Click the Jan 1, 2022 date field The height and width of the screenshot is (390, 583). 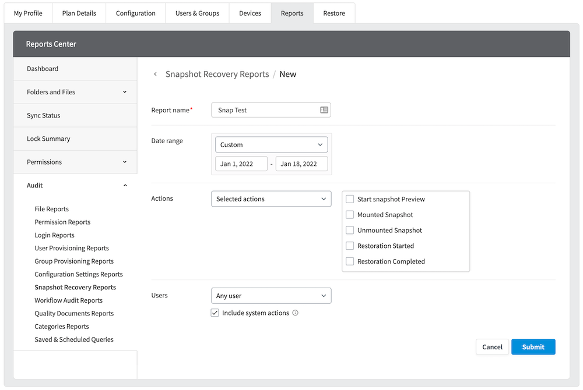pos(241,164)
